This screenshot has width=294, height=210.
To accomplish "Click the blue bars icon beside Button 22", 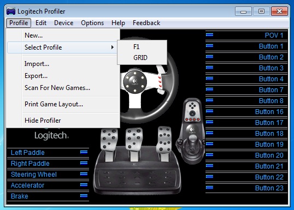I will tap(209, 176).
